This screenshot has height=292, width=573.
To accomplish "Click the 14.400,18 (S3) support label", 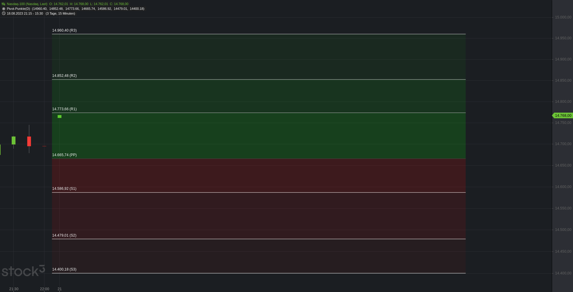I will click(x=64, y=269).
